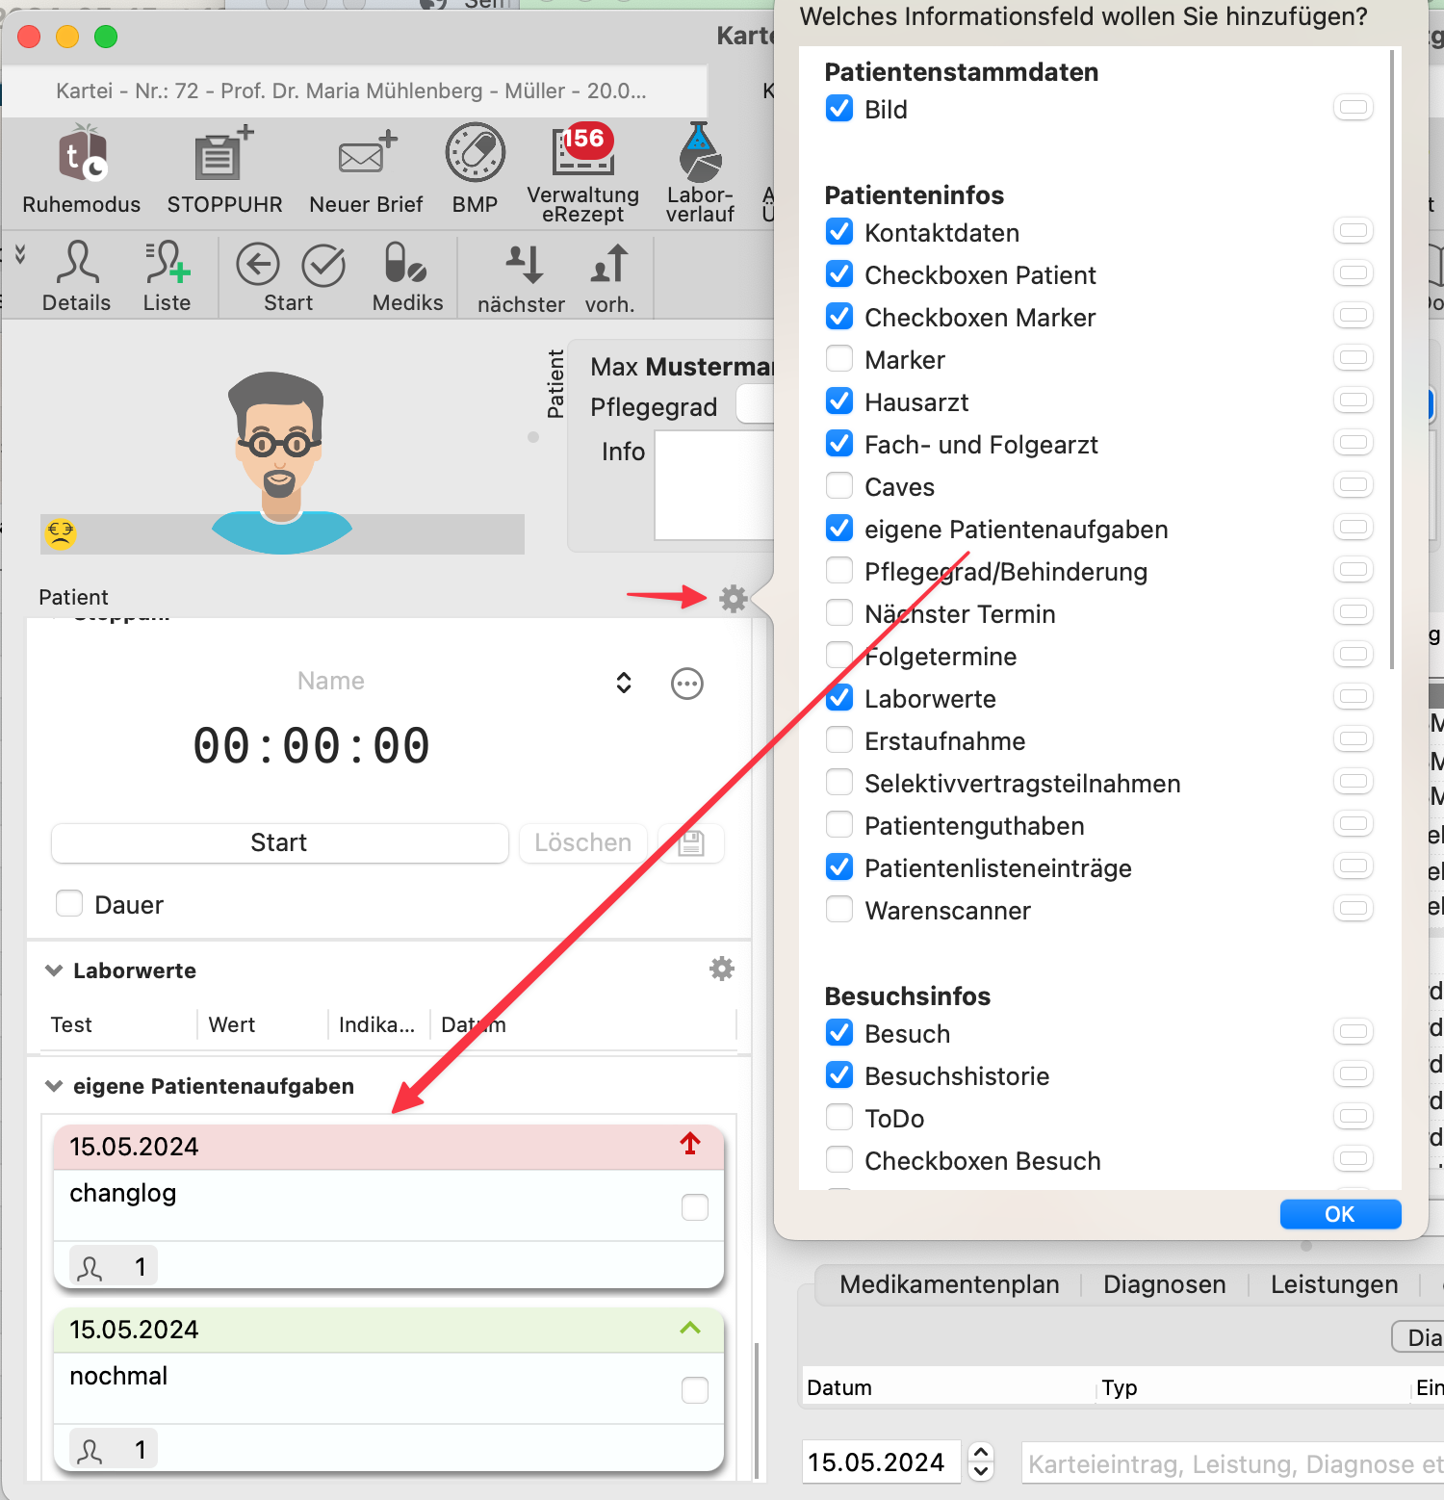The height and width of the screenshot is (1500, 1444).
Task: Uncheck Kontaktdaten checkbox
Action: click(x=839, y=231)
